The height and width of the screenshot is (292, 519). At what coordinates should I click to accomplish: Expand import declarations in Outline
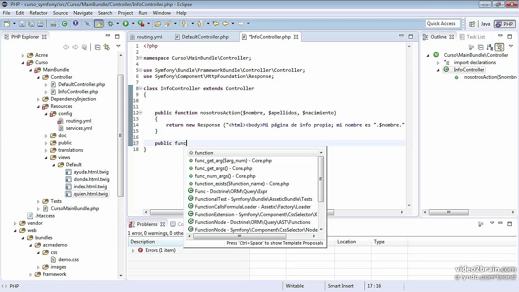point(438,62)
